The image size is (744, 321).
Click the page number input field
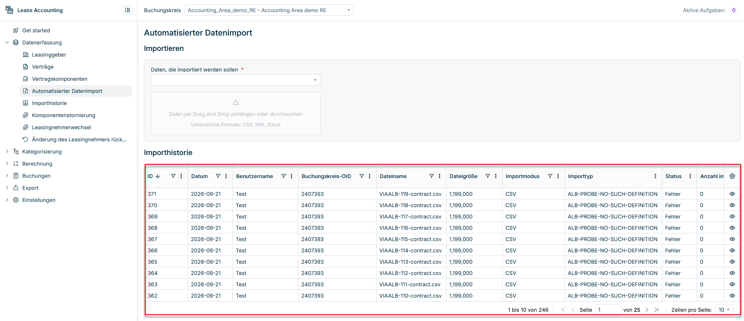click(608, 310)
